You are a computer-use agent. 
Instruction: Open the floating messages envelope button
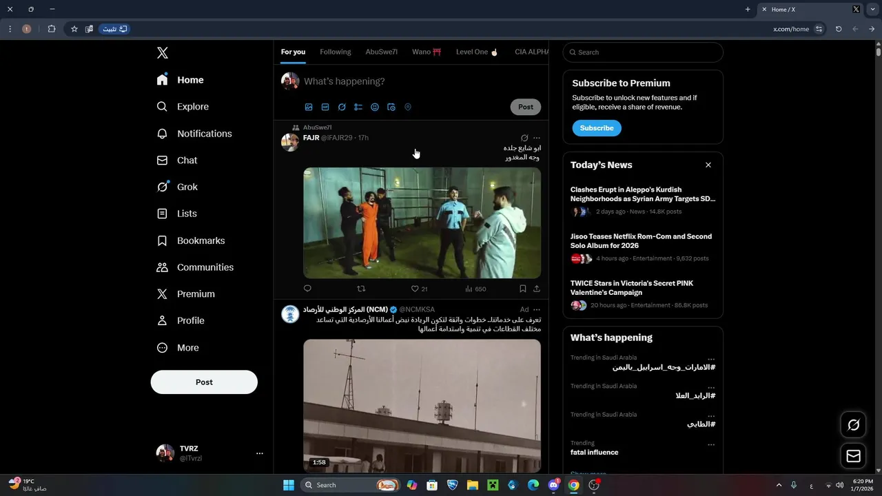point(853,456)
